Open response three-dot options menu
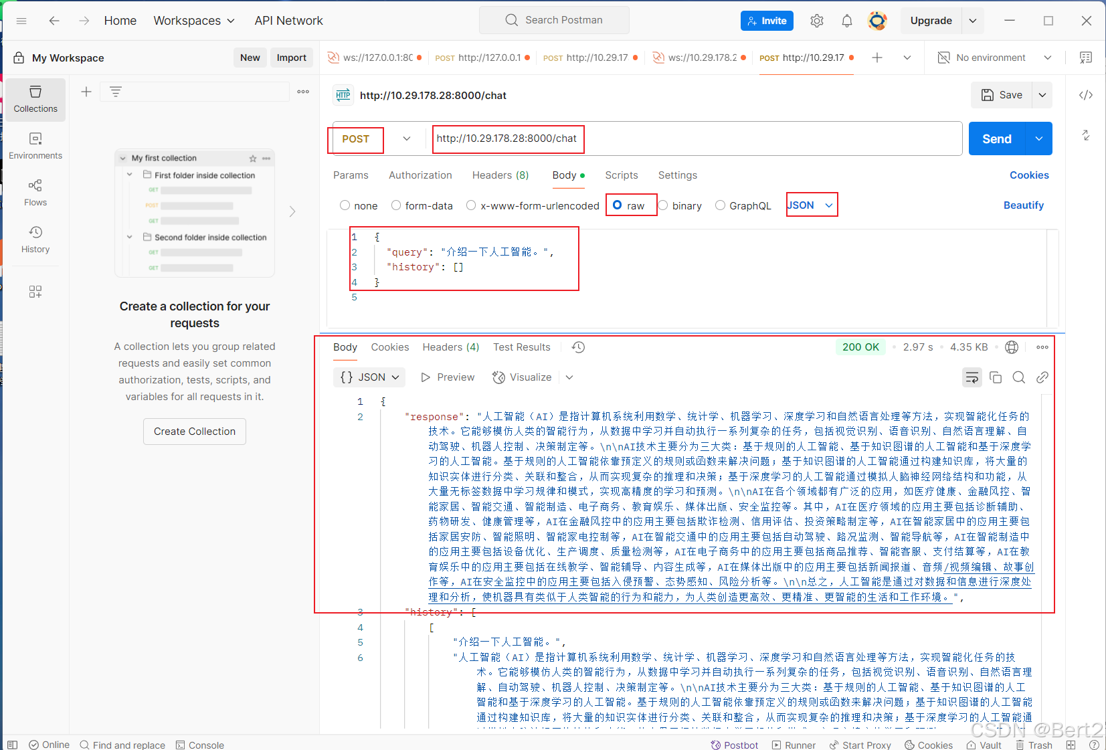Image resolution: width=1106 pixels, height=750 pixels. click(1042, 347)
